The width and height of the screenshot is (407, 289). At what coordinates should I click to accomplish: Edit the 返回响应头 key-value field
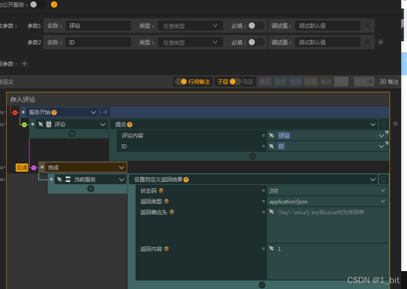click(327, 225)
